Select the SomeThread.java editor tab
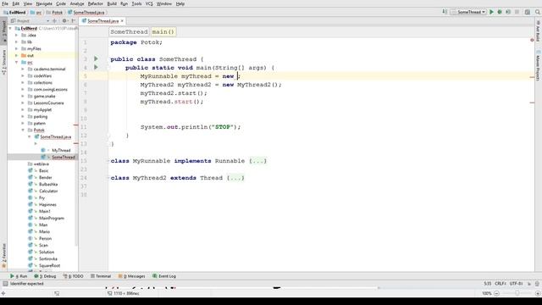This screenshot has height=305, width=542. (x=102, y=21)
